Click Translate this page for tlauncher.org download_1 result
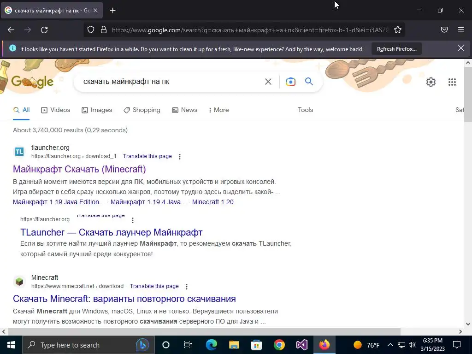The height and width of the screenshot is (354, 472). pos(147,156)
